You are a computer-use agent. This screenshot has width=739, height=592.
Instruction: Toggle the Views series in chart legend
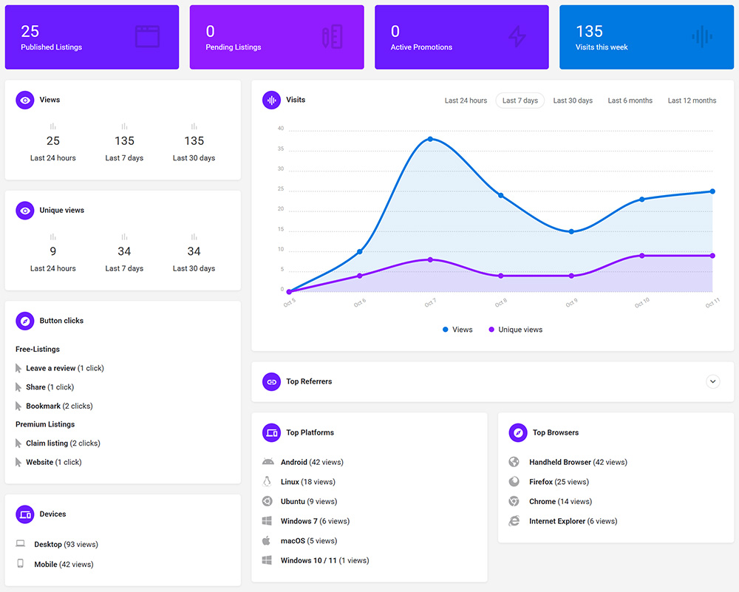pos(457,330)
